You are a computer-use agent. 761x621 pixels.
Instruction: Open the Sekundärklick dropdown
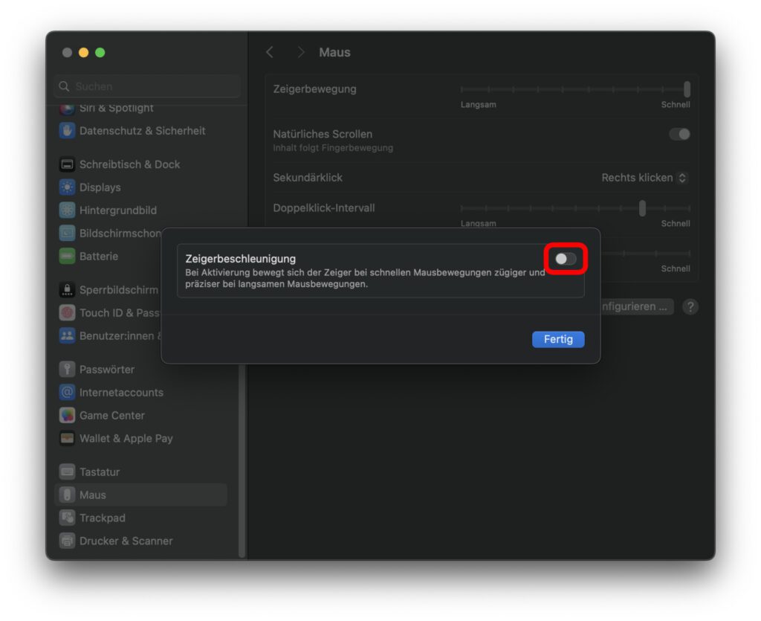click(644, 178)
